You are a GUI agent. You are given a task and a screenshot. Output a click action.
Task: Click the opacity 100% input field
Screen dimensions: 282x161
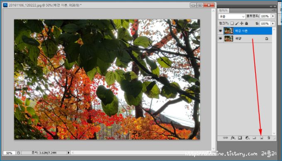(265, 16)
